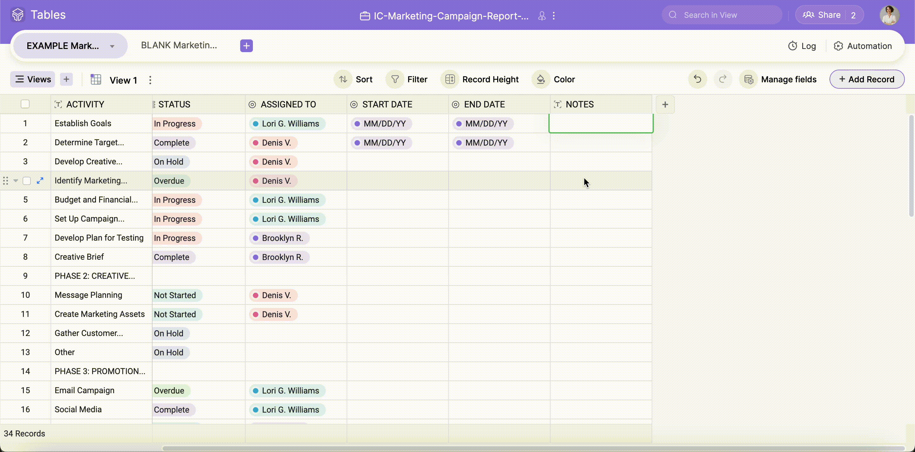Screen dimensions: 915x452
Task: Click the Tables logo icon
Action: (x=18, y=15)
